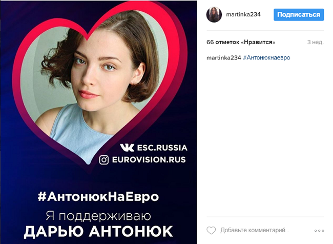The width and height of the screenshot is (333, 244).
Task: Click the ESC.RUSSIA text on the poster
Action: (162, 148)
